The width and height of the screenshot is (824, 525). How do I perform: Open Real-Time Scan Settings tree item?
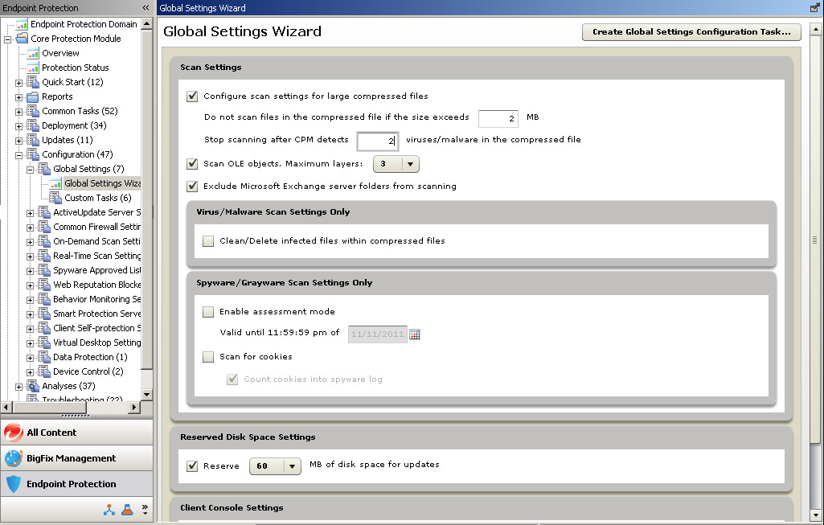(x=96, y=256)
